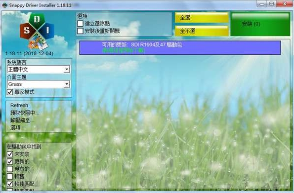
Task: Enable the 現有的 filter checkbox
Action: point(10,169)
